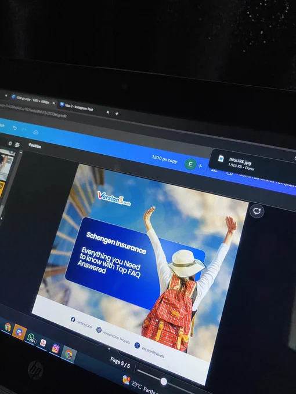Click the Publish as Brand Template button
Viewport: 296px width, 394px height.
click(x=262, y=178)
